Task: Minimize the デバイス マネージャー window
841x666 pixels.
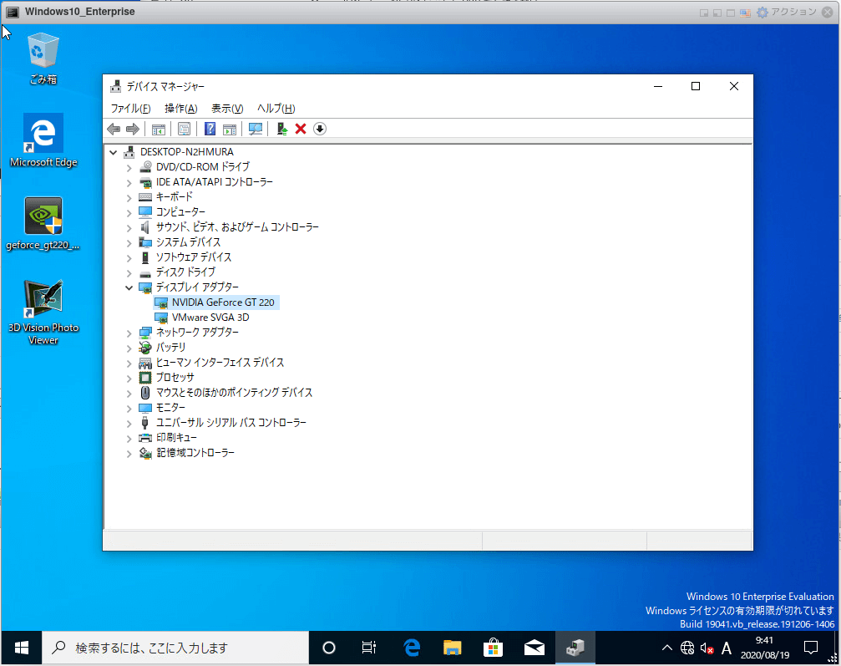Action: coord(658,86)
